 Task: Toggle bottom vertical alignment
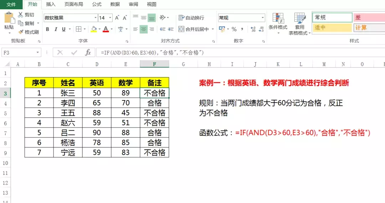[x=152, y=17]
